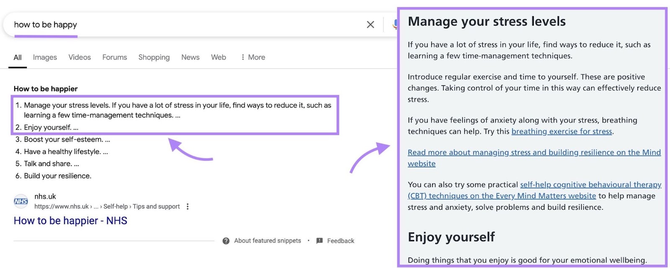
Task: Click the About featured snippets link
Action: pos(268,241)
